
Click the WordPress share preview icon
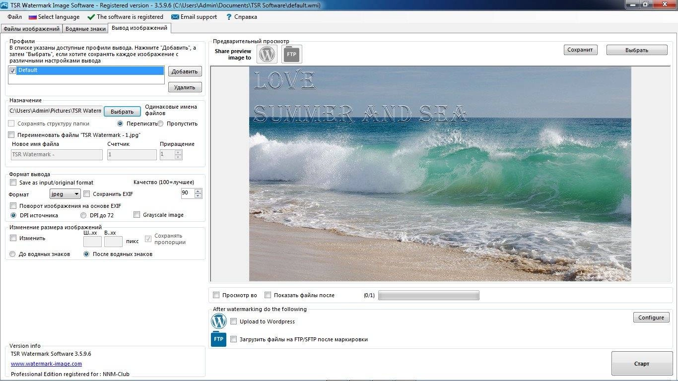pos(267,54)
